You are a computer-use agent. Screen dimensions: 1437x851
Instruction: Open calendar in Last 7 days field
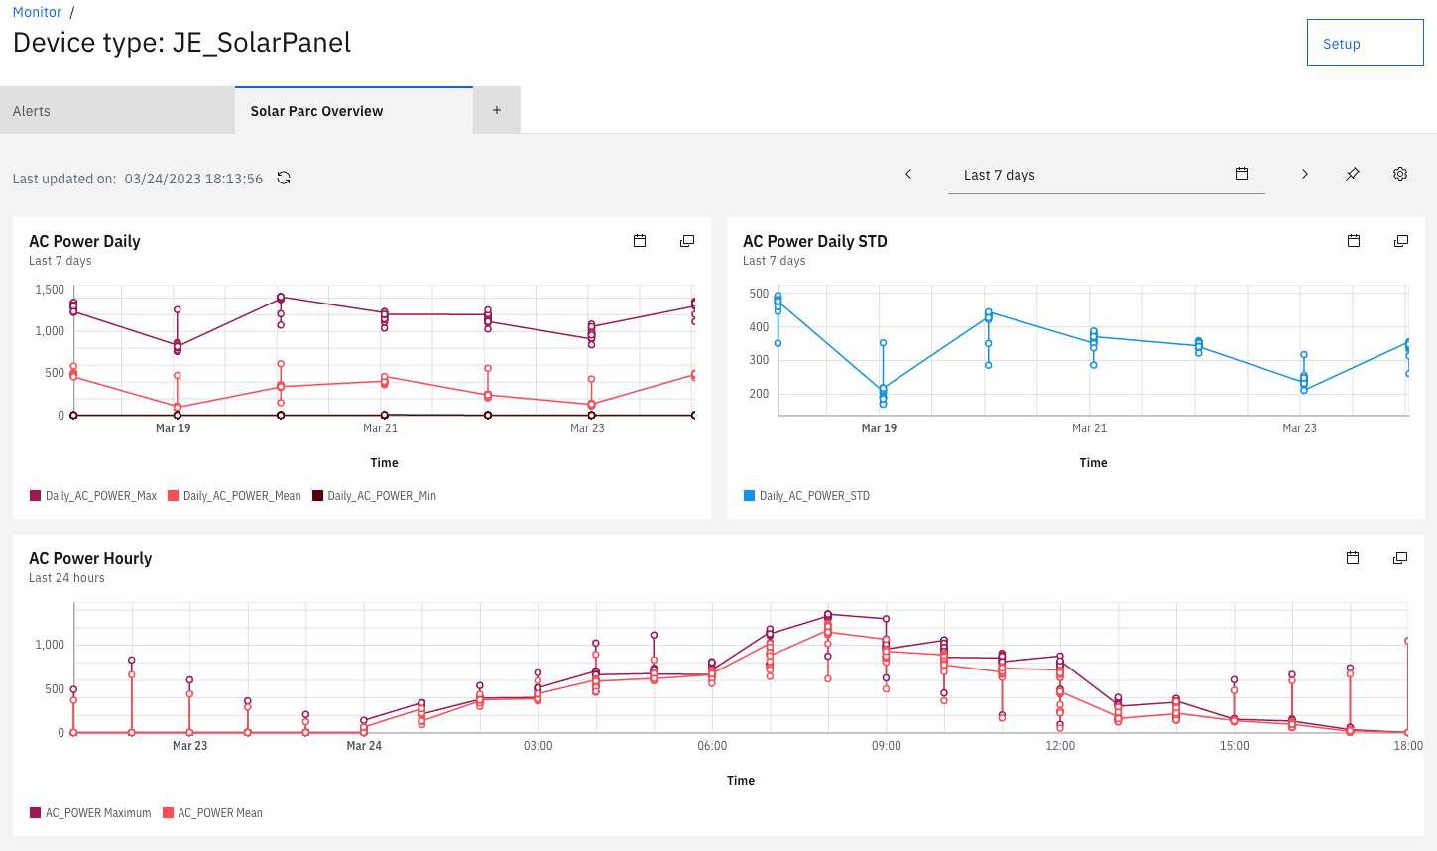pyautogui.click(x=1242, y=174)
